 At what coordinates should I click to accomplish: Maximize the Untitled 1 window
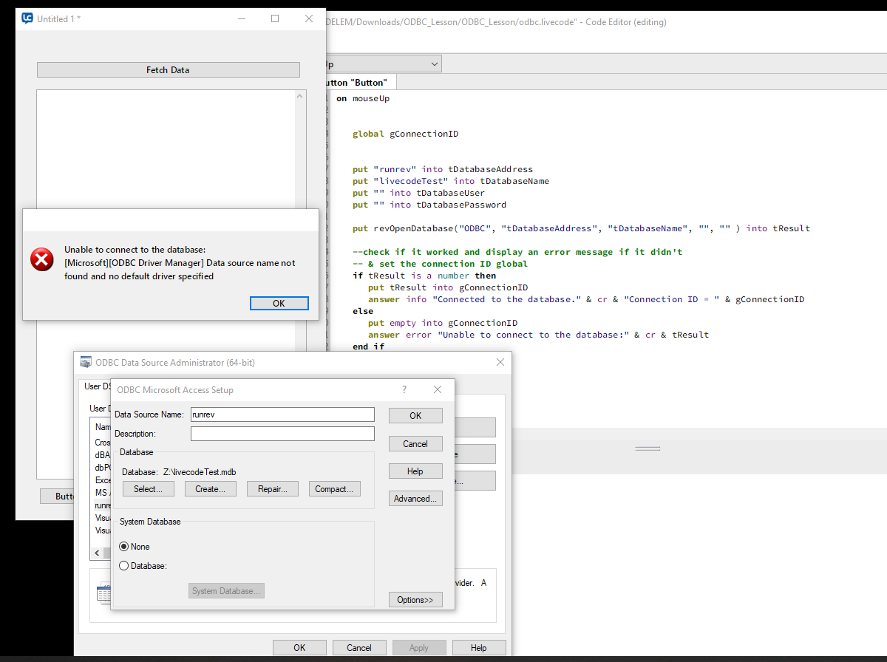[x=275, y=18]
